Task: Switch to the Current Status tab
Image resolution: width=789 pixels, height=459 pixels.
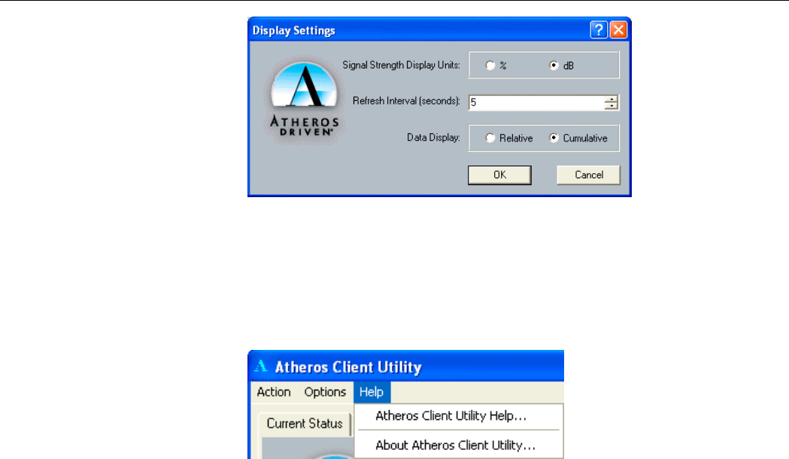Action: tap(305, 424)
